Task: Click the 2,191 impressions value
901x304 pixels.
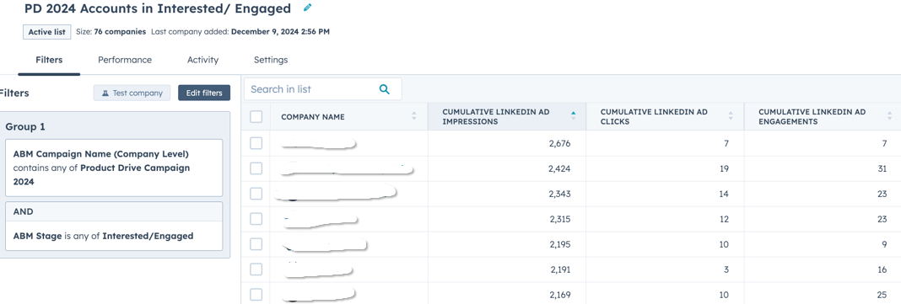Action: click(x=560, y=269)
